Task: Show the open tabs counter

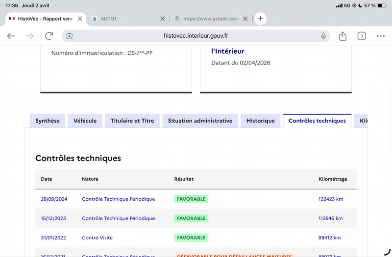Action: coord(362,36)
